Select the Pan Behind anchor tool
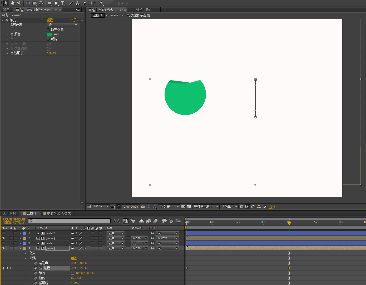Viewport: 366px width, 285px height. [41, 3]
